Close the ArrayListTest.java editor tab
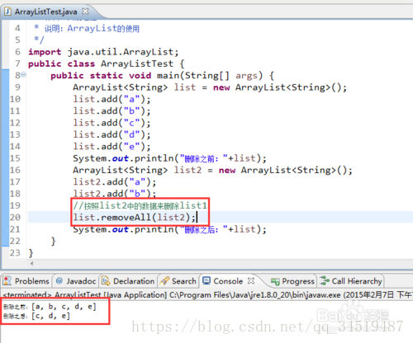Viewport: 413px width, 343px height. pyautogui.click(x=85, y=12)
